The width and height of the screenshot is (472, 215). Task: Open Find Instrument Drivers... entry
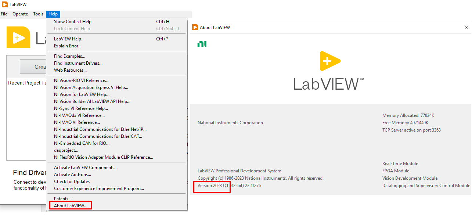pos(78,63)
